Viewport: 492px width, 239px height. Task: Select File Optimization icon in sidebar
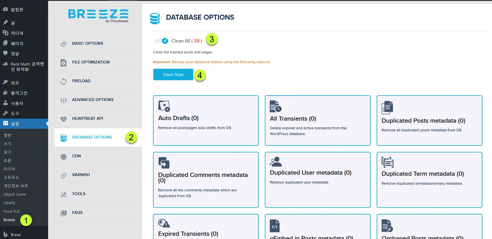coord(63,63)
